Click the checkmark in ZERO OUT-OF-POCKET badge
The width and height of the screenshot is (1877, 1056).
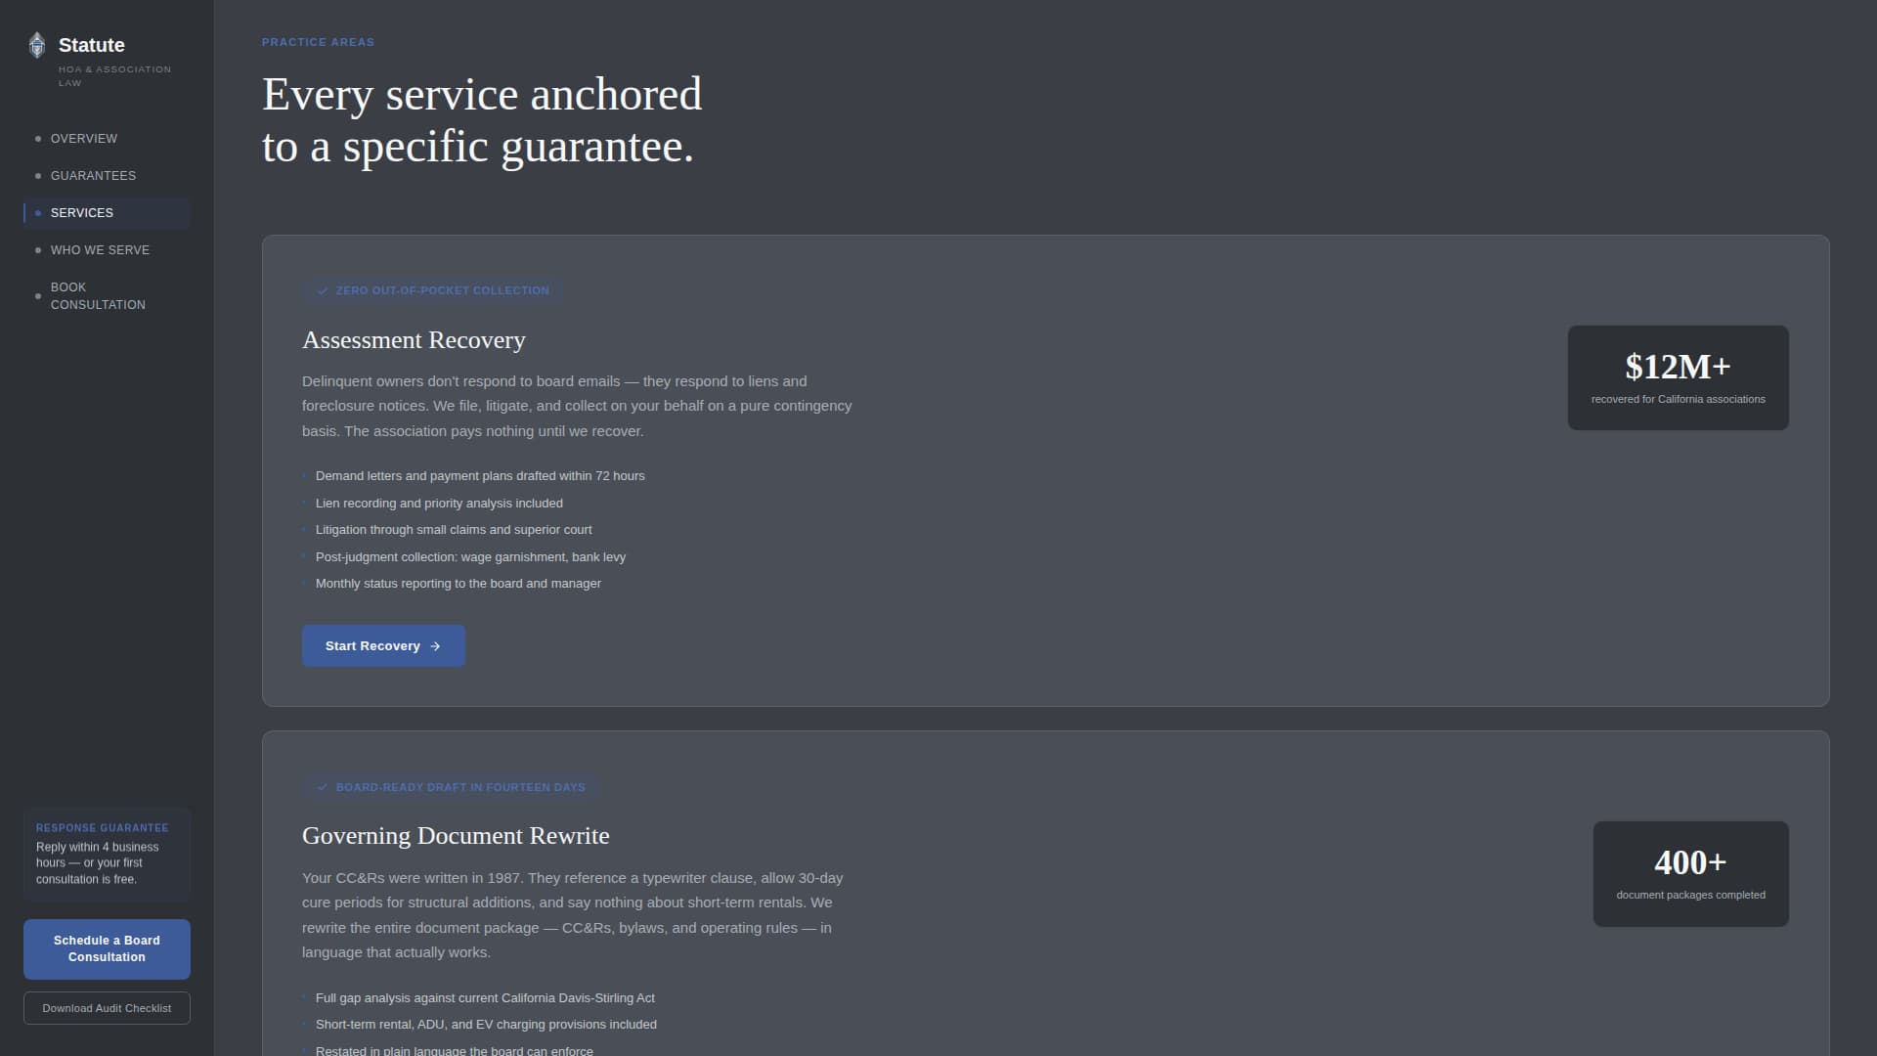(x=324, y=290)
